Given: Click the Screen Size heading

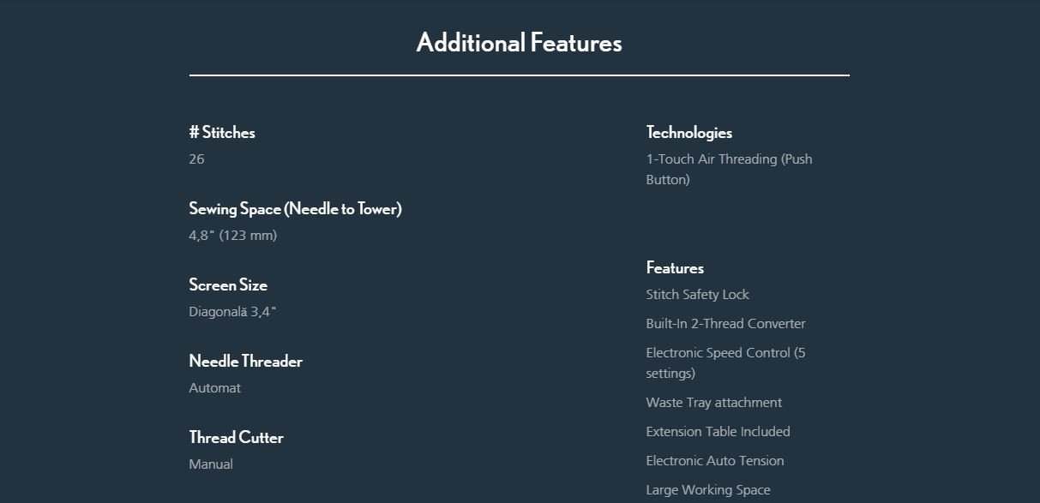Looking at the screenshot, I should (228, 284).
